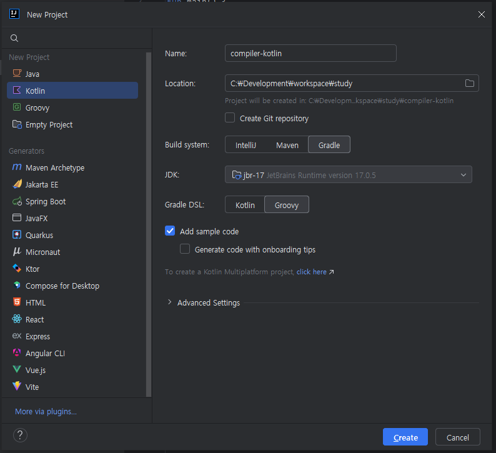This screenshot has width=496, height=453.
Task: Choose Micronaut generator label
Action: (x=42, y=252)
